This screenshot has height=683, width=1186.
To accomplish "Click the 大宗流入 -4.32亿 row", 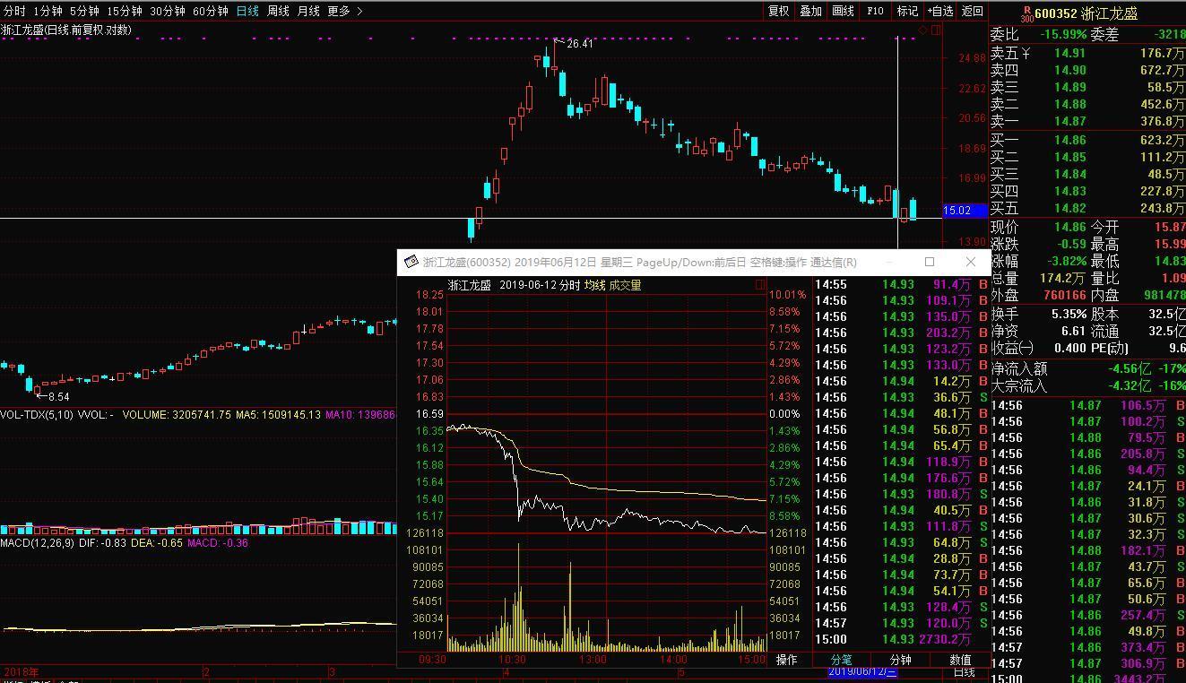I will 1087,386.
